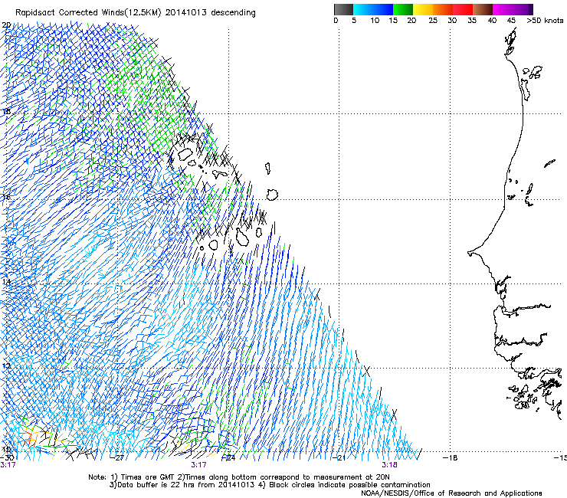The width and height of the screenshot is (567, 498).
Task: Pick the orange 25–30 knots legend swatch
Action: (443, 9)
